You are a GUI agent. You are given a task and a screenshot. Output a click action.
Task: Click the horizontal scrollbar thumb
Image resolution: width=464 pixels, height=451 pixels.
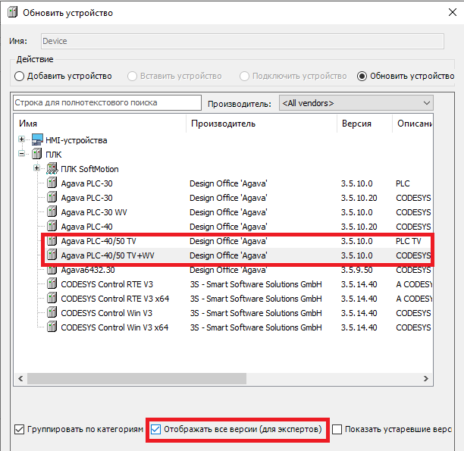pyautogui.click(x=136, y=378)
